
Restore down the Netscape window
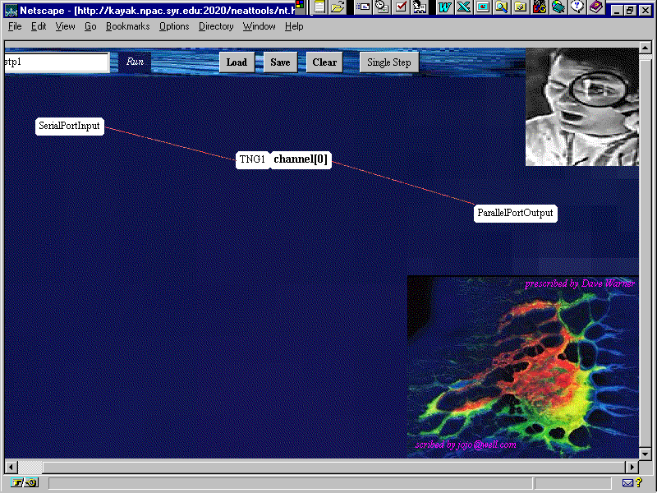pyautogui.click(x=630, y=11)
